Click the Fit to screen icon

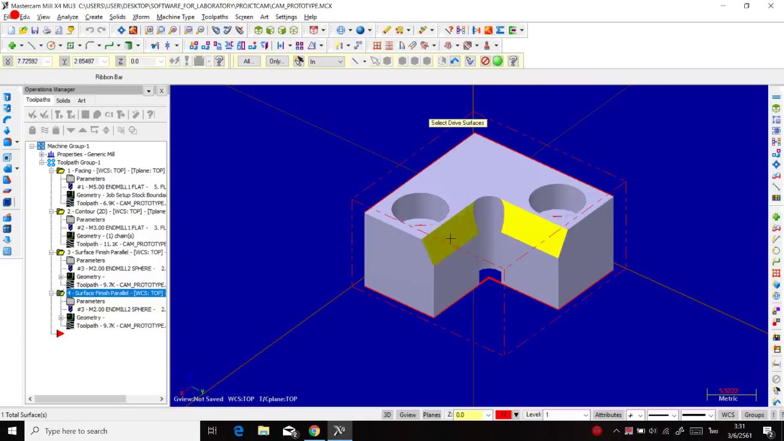point(121,30)
